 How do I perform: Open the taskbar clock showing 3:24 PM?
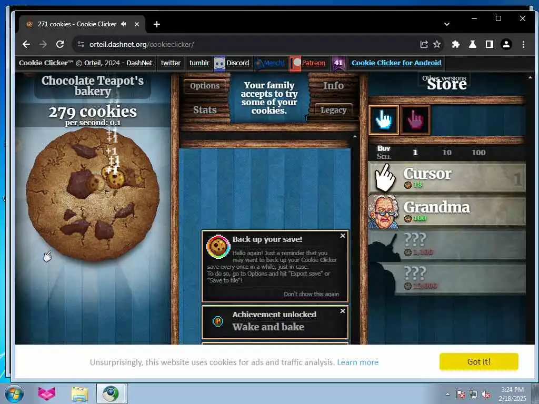[512, 393]
